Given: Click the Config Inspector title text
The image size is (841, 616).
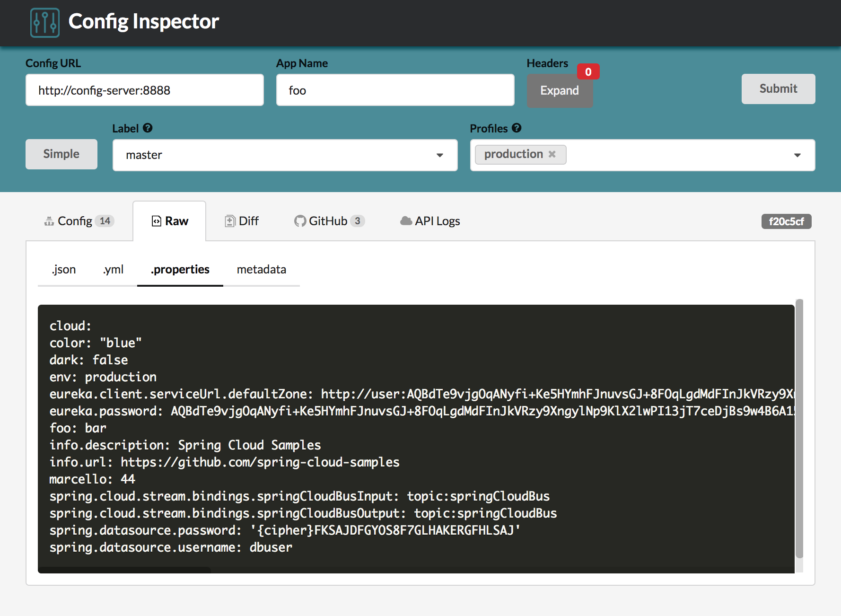Looking at the screenshot, I should pyautogui.click(x=144, y=22).
